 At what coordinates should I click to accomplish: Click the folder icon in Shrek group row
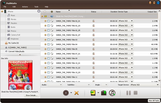(45, 16)
